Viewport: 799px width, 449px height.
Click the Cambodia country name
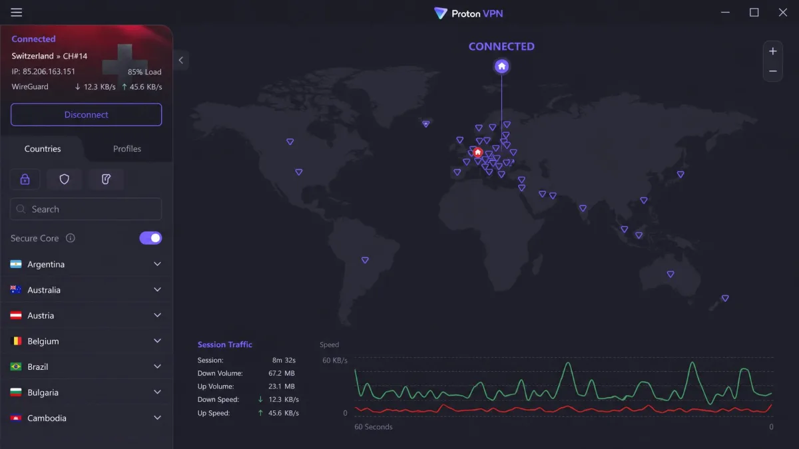47,418
